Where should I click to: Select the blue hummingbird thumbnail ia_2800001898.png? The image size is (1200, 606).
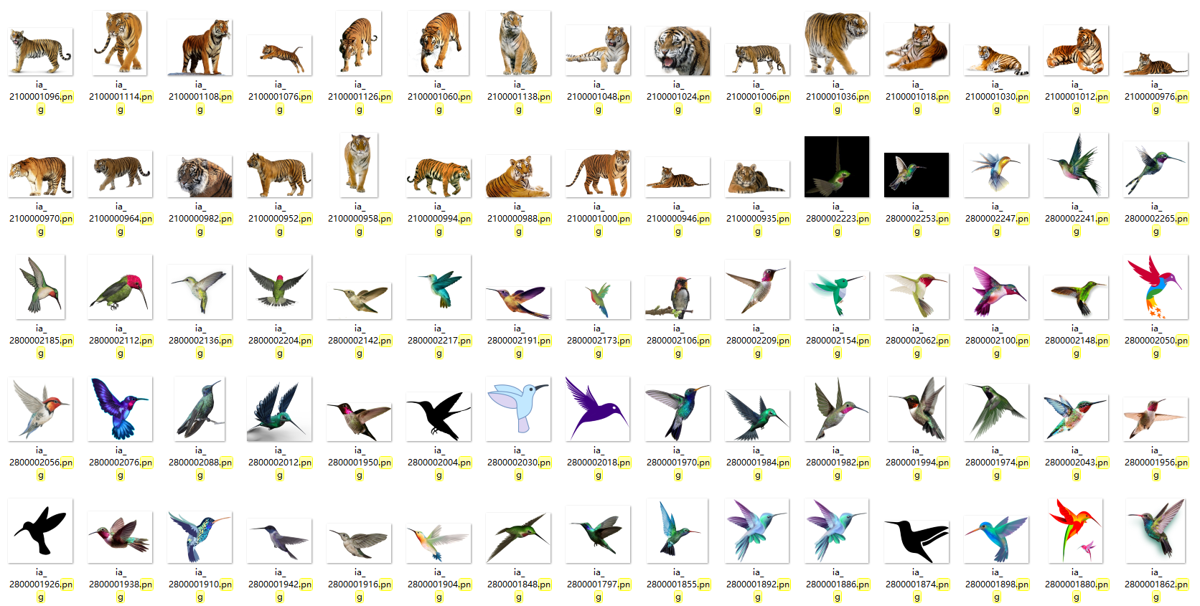996,539
